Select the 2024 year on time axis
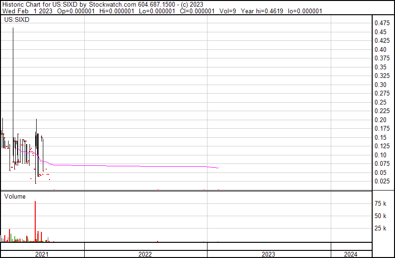The height and width of the screenshot is (258, 395). (350, 254)
